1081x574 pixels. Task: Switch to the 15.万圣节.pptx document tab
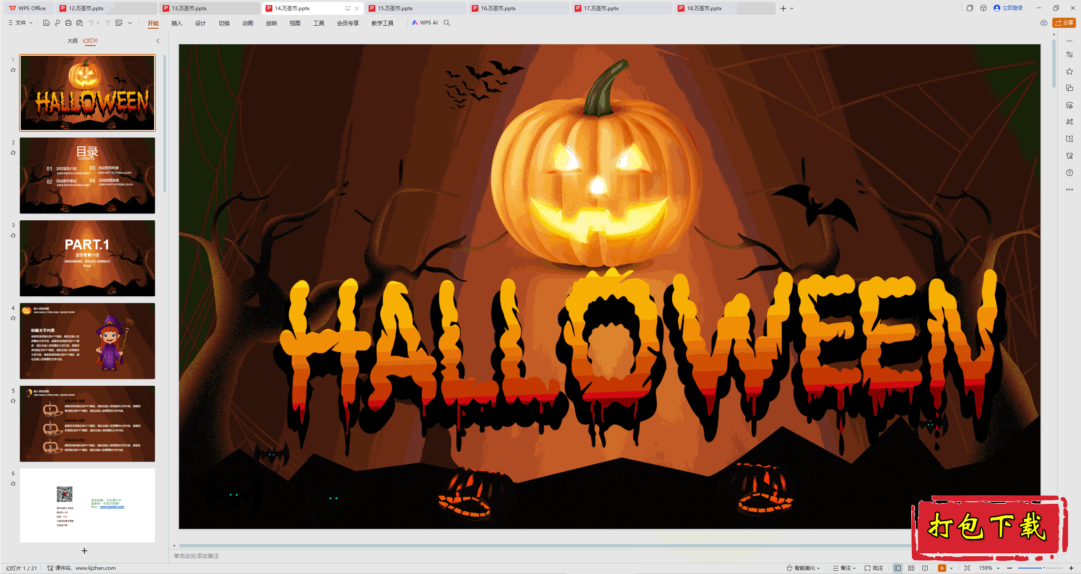coord(416,8)
